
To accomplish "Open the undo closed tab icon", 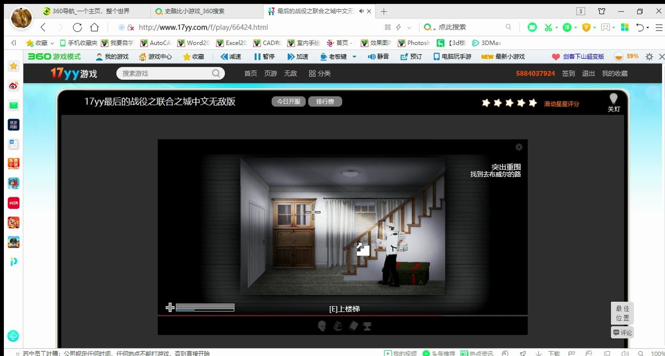I will point(640,28).
